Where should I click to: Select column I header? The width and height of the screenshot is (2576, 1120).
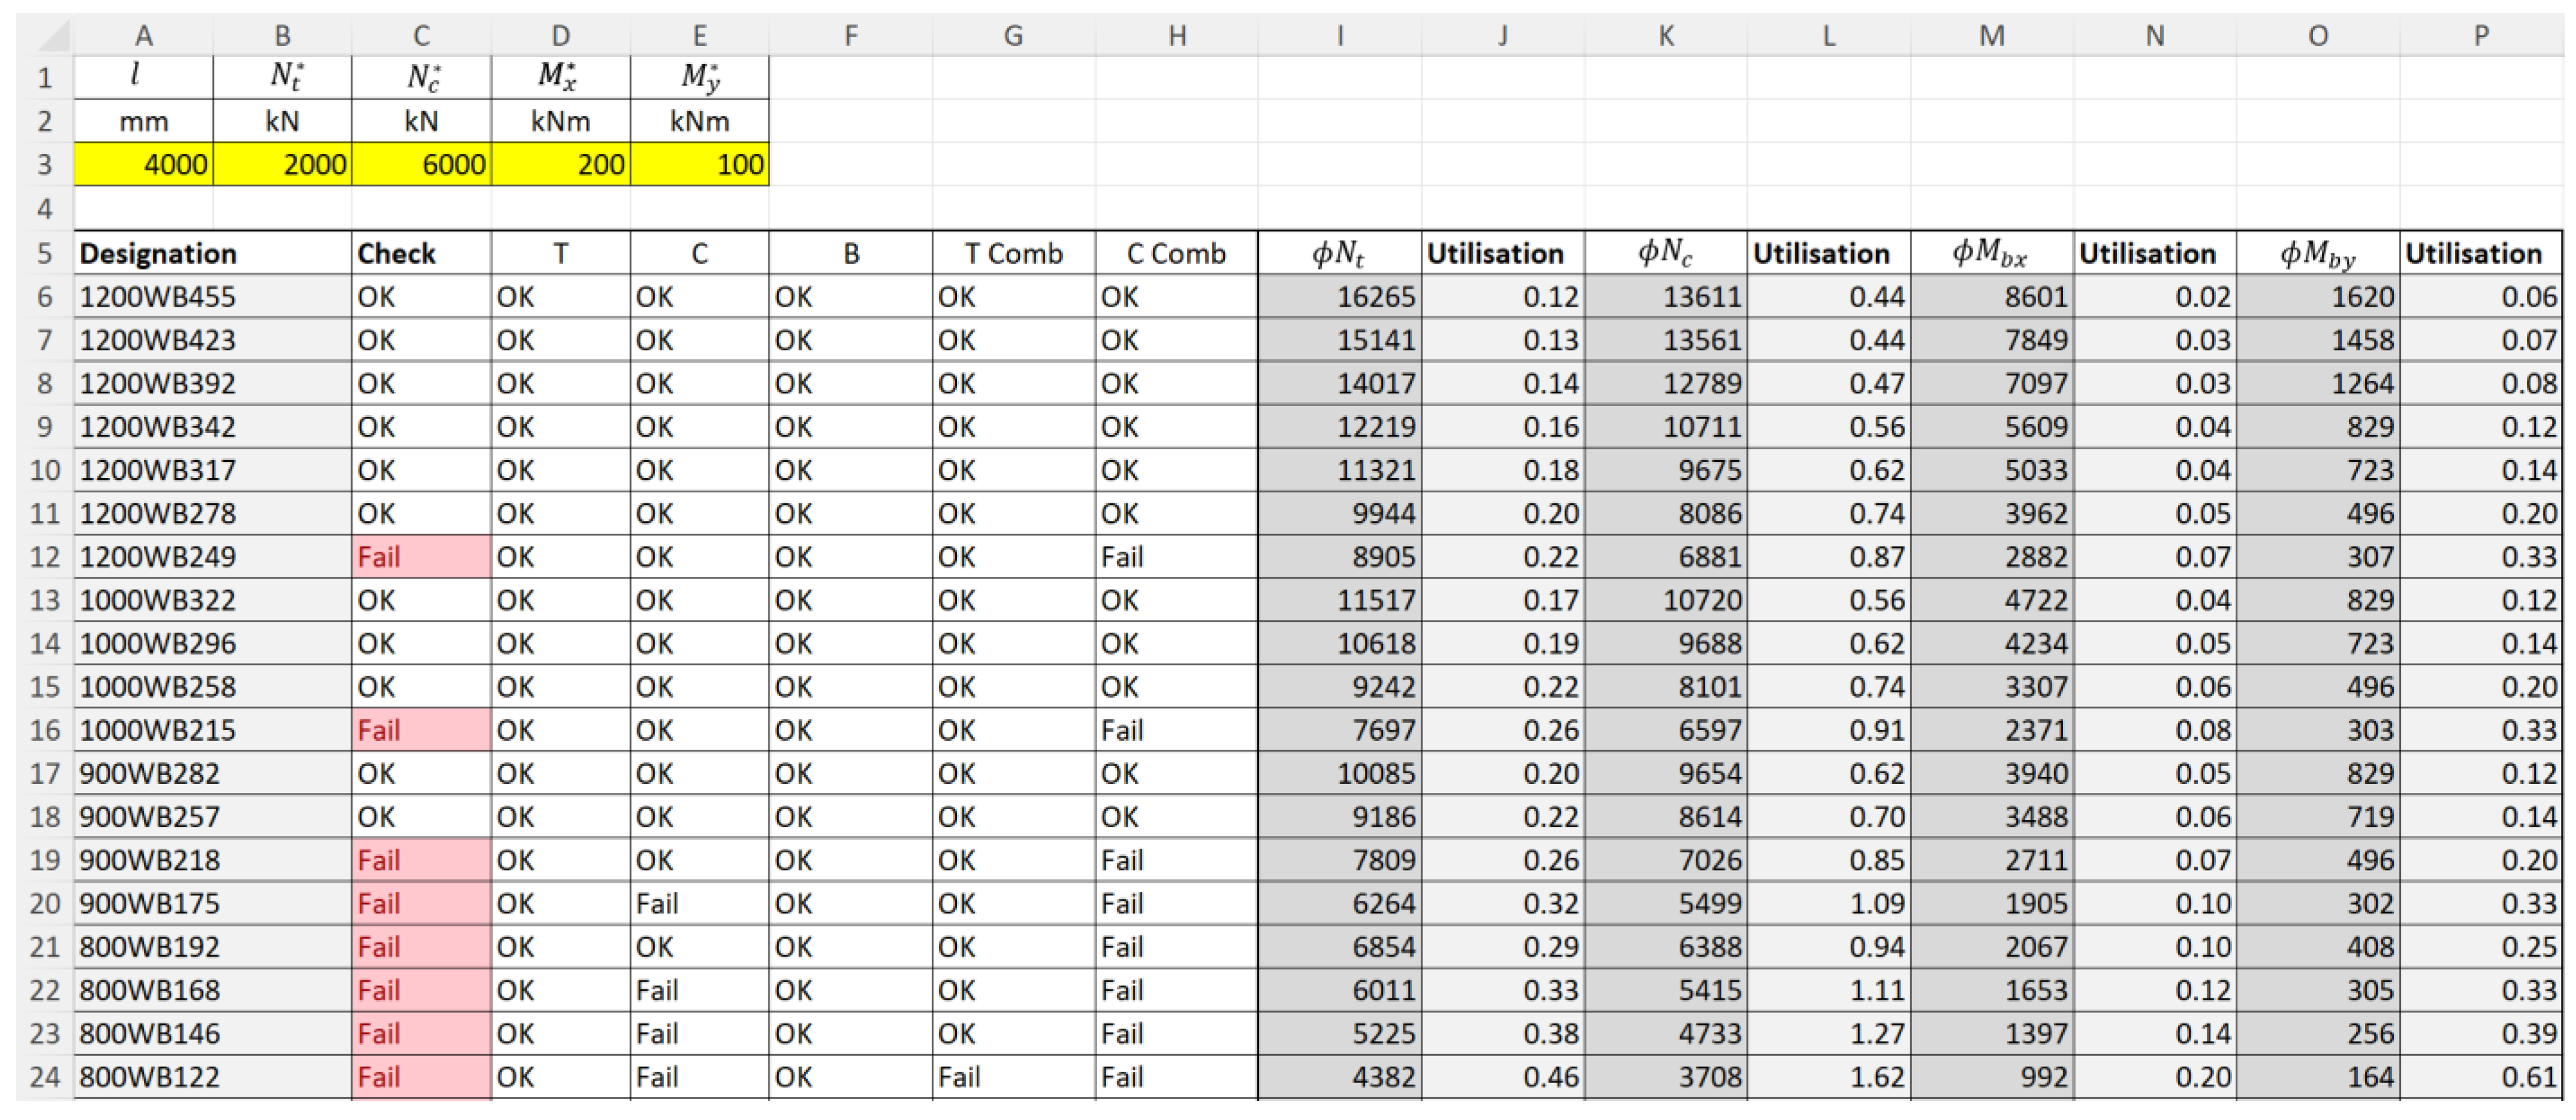pyautogui.click(x=1339, y=37)
